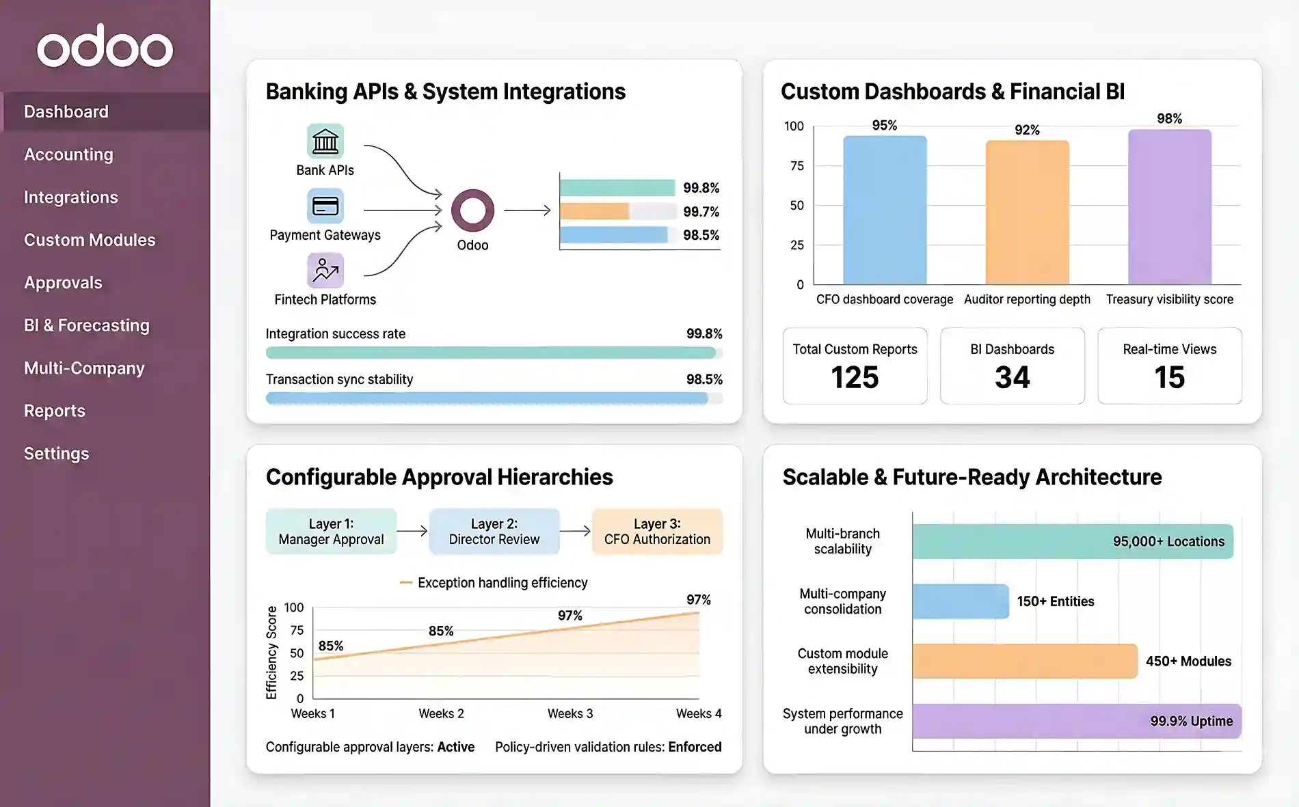1299x807 pixels.
Task: Open Settings from the sidebar
Action: [x=56, y=453]
